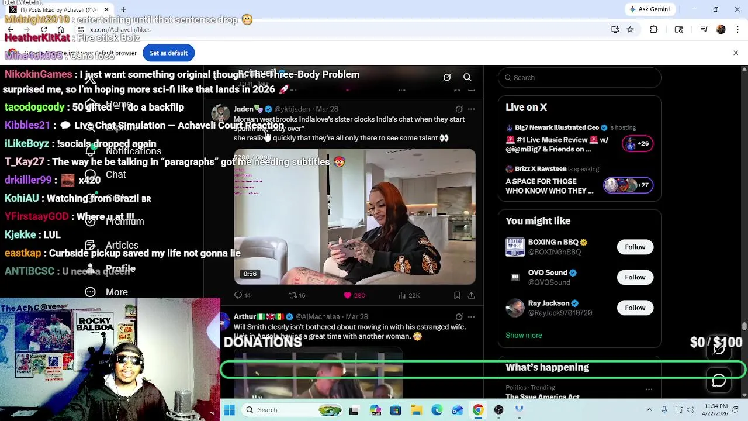Screen dimensions: 748x421
Task: Follow OVO Sound account
Action: point(635,277)
